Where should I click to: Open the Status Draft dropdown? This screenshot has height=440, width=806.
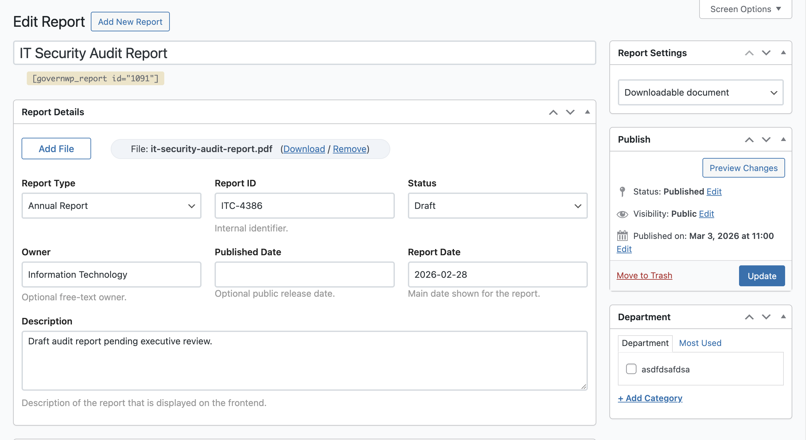click(497, 206)
